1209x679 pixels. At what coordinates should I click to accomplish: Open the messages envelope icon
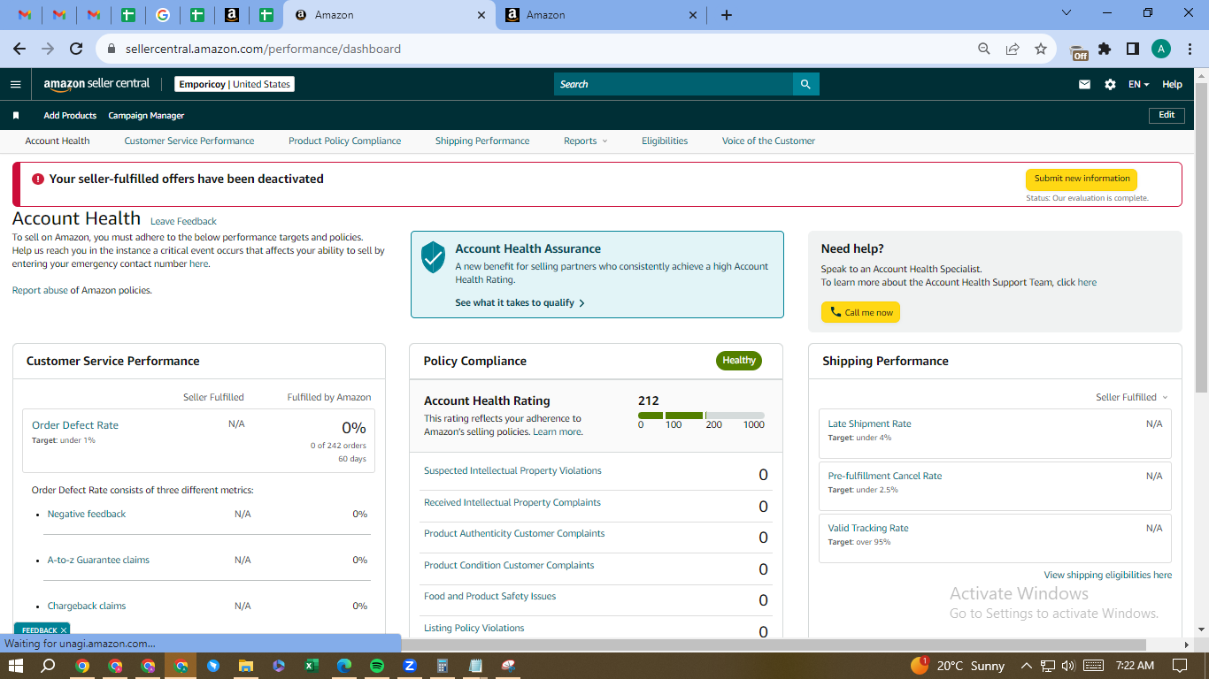[1084, 84]
